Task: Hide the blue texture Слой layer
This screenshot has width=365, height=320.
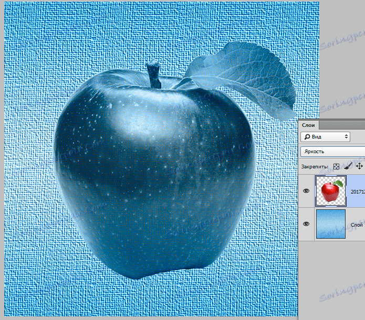Action: 306,224
